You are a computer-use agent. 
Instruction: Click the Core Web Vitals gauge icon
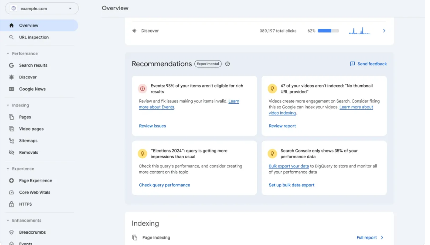11,192
